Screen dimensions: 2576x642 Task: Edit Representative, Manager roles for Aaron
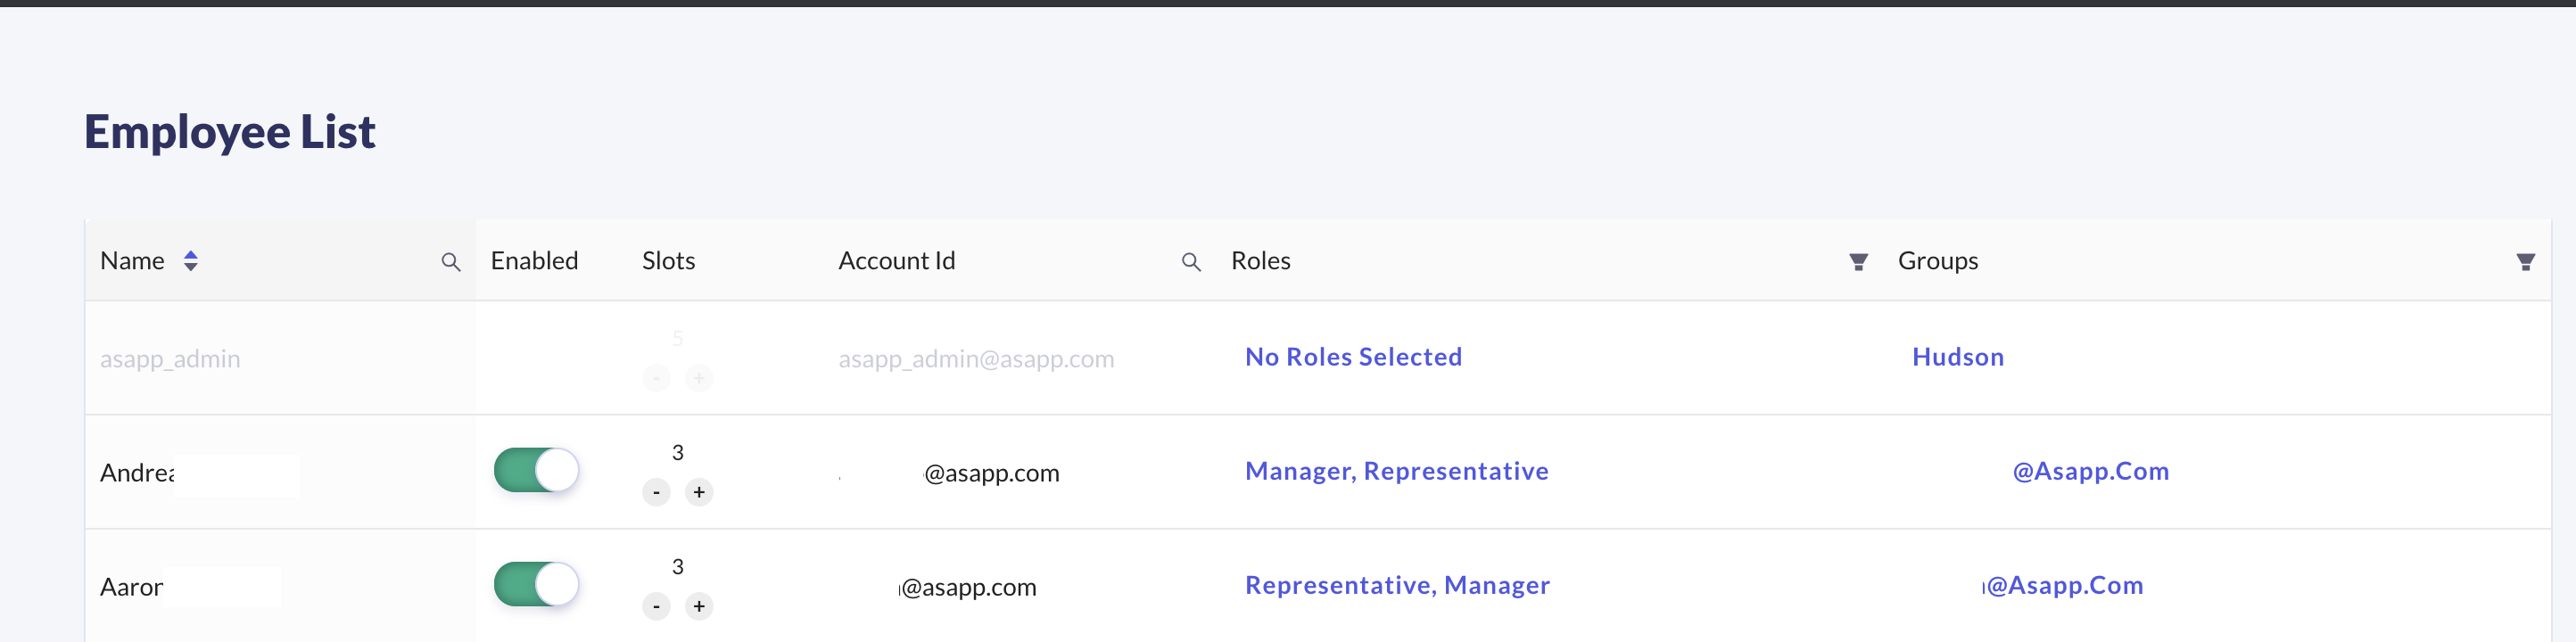pyautogui.click(x=1397, y=585)
